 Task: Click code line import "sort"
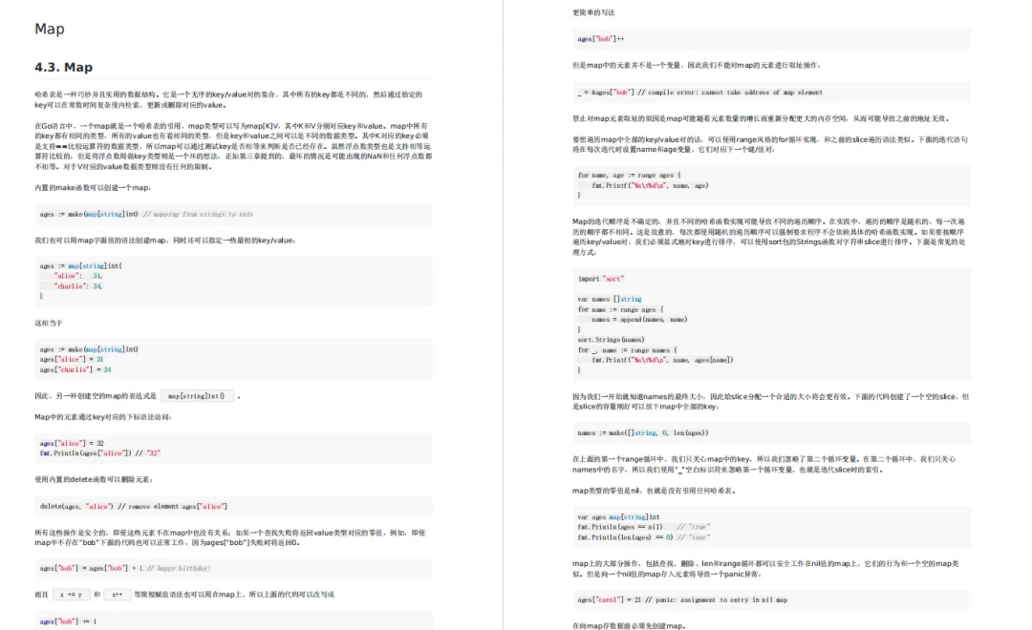point(601,280)
